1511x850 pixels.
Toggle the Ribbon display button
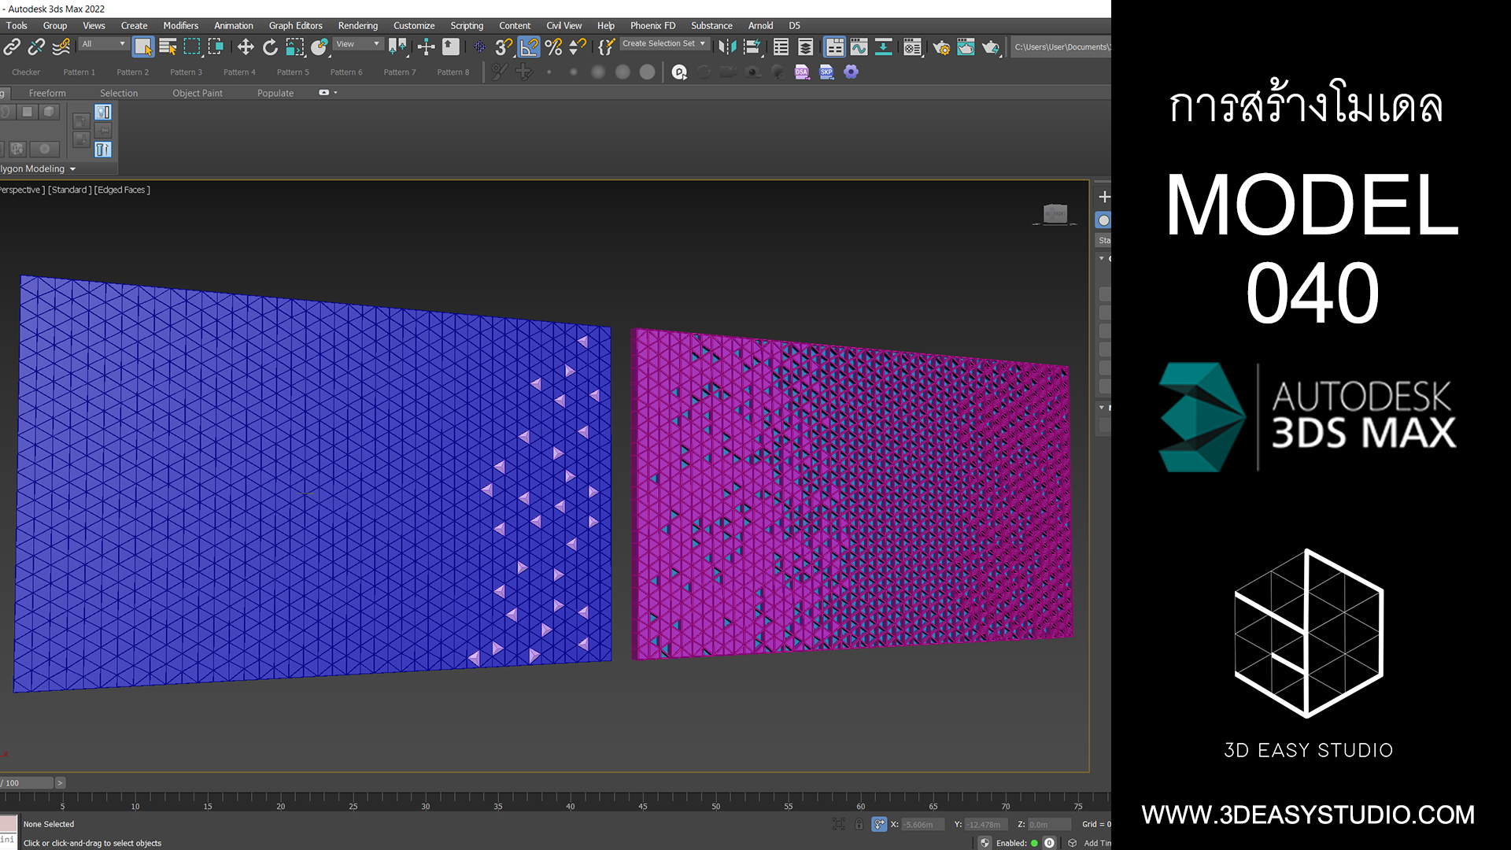834,47
